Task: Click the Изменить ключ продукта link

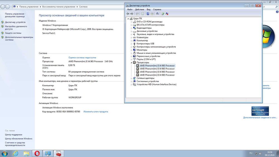Action: point(96,112)
